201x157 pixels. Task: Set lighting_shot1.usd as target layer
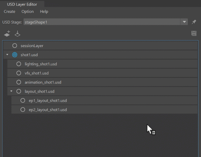click(19, 64)
